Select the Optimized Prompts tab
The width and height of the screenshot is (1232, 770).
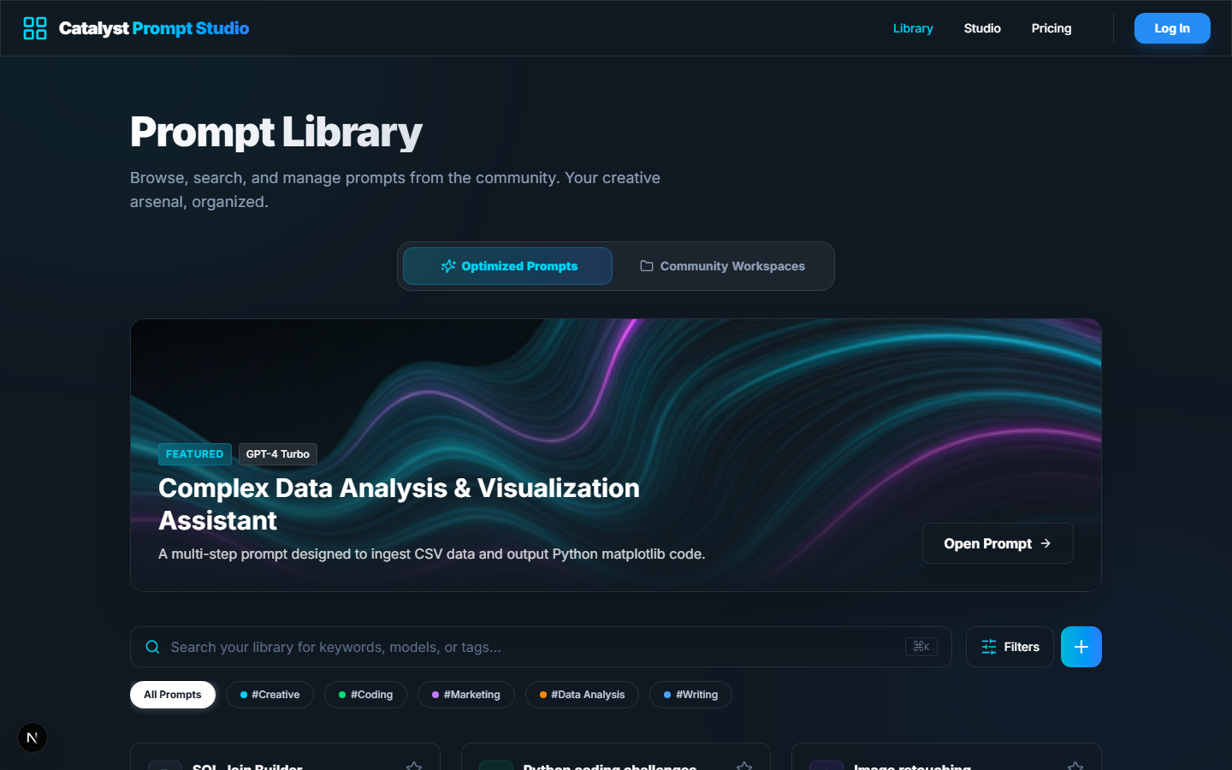click(x=508, y=266)
